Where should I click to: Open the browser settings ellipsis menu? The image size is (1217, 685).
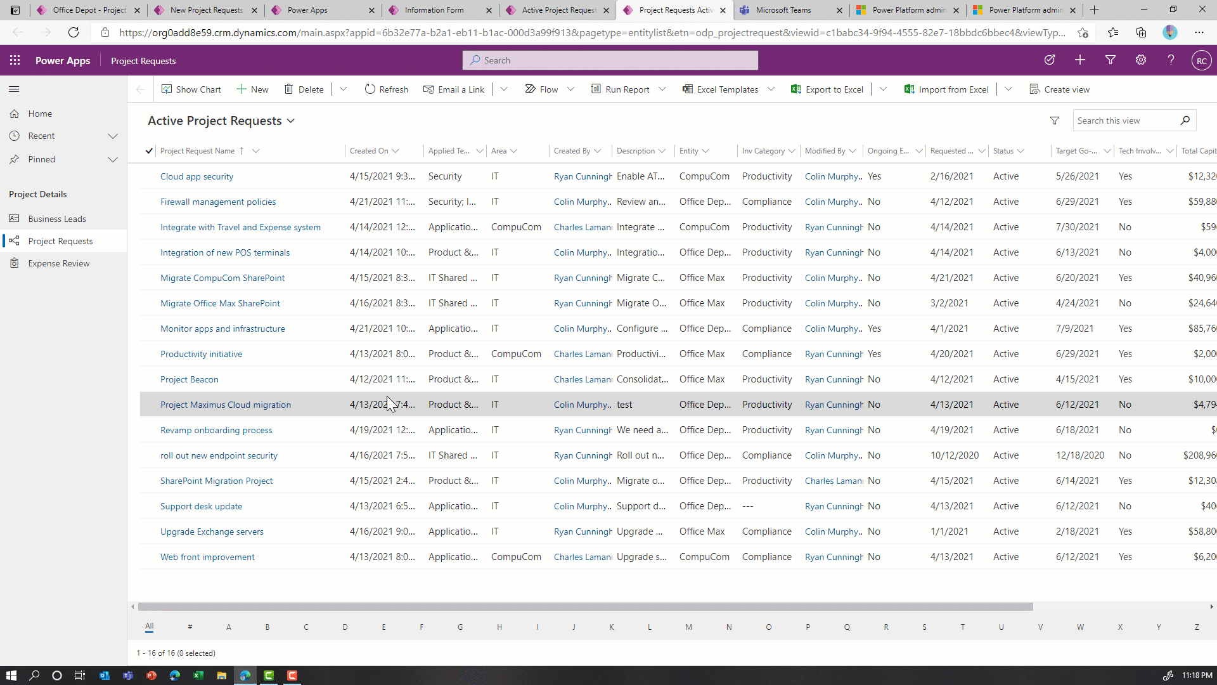1199,32
